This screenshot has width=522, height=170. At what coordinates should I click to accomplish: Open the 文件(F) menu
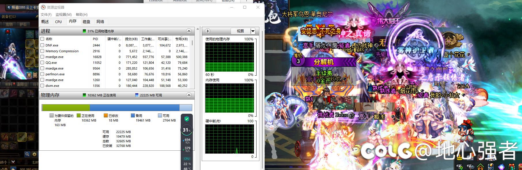[x=46, y=15]
